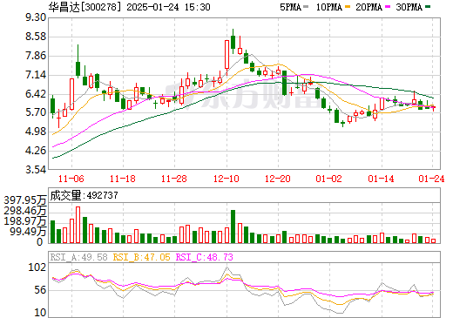Select the 01-02 date axis marker

tap(329, 179)
